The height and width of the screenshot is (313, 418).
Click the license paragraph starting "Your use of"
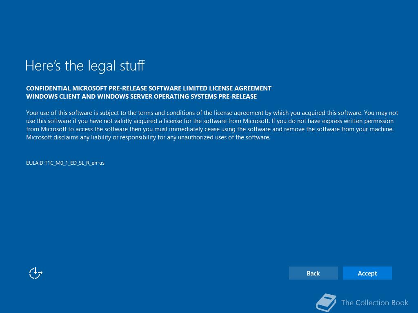pos(212,125)
